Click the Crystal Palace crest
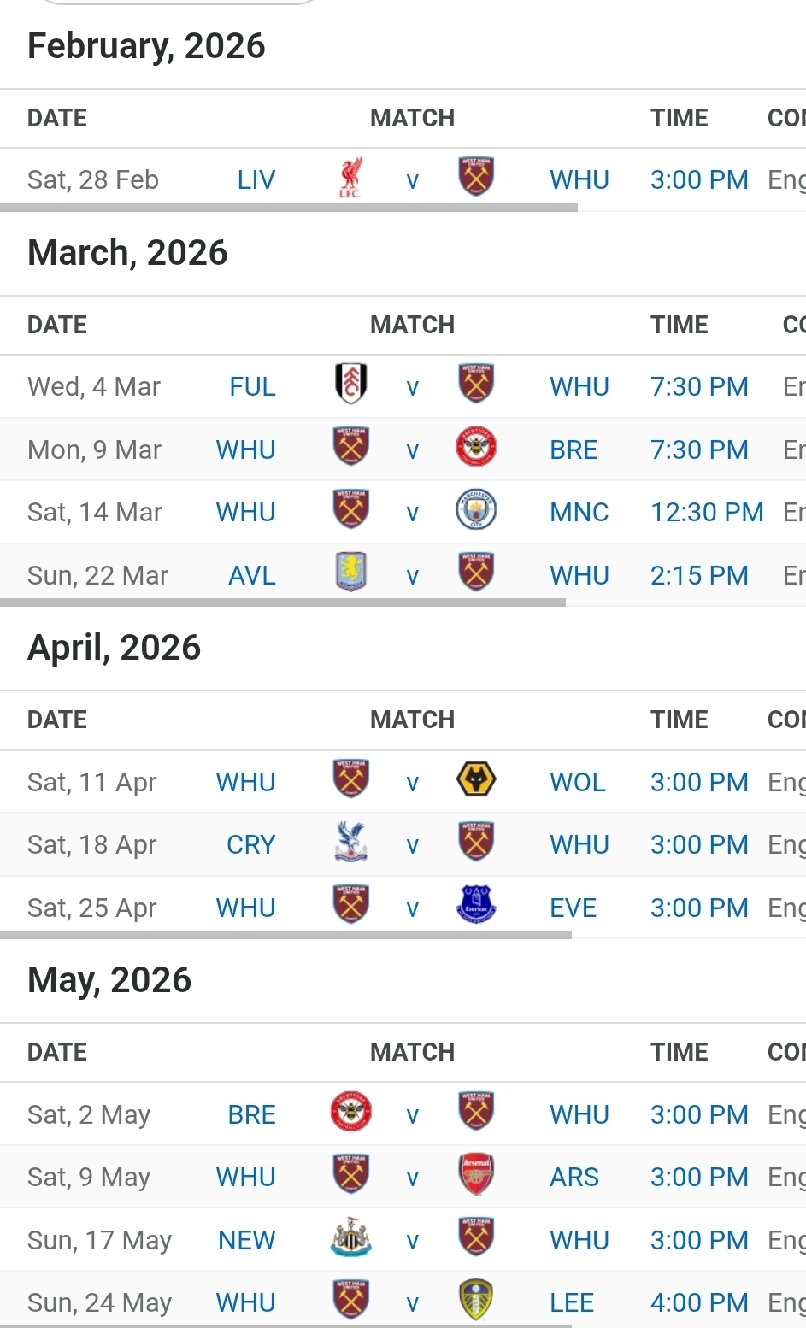Viewport: 806px width, 1328px height. point(350,843)
